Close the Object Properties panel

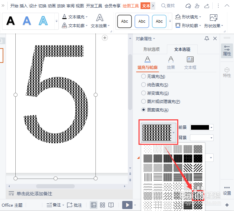click(x=215, y=38)
